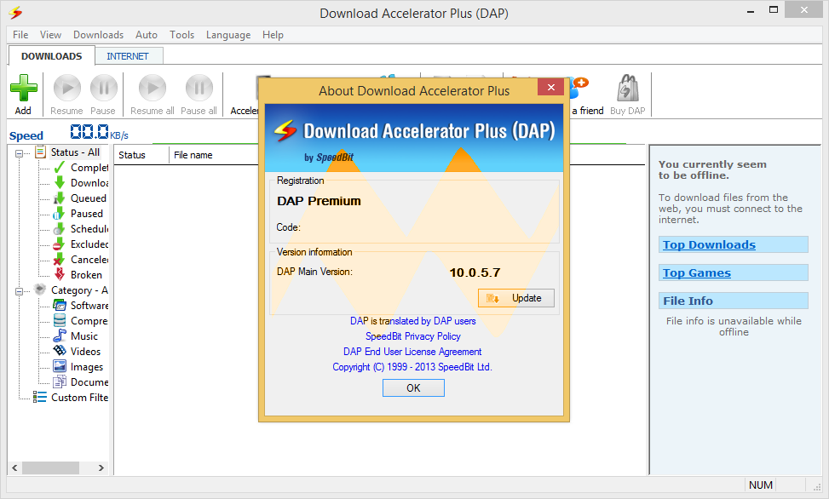This screenshot has width=829, height=499.
Task: Click the Resume toolbar button
Action: point(66,95)
